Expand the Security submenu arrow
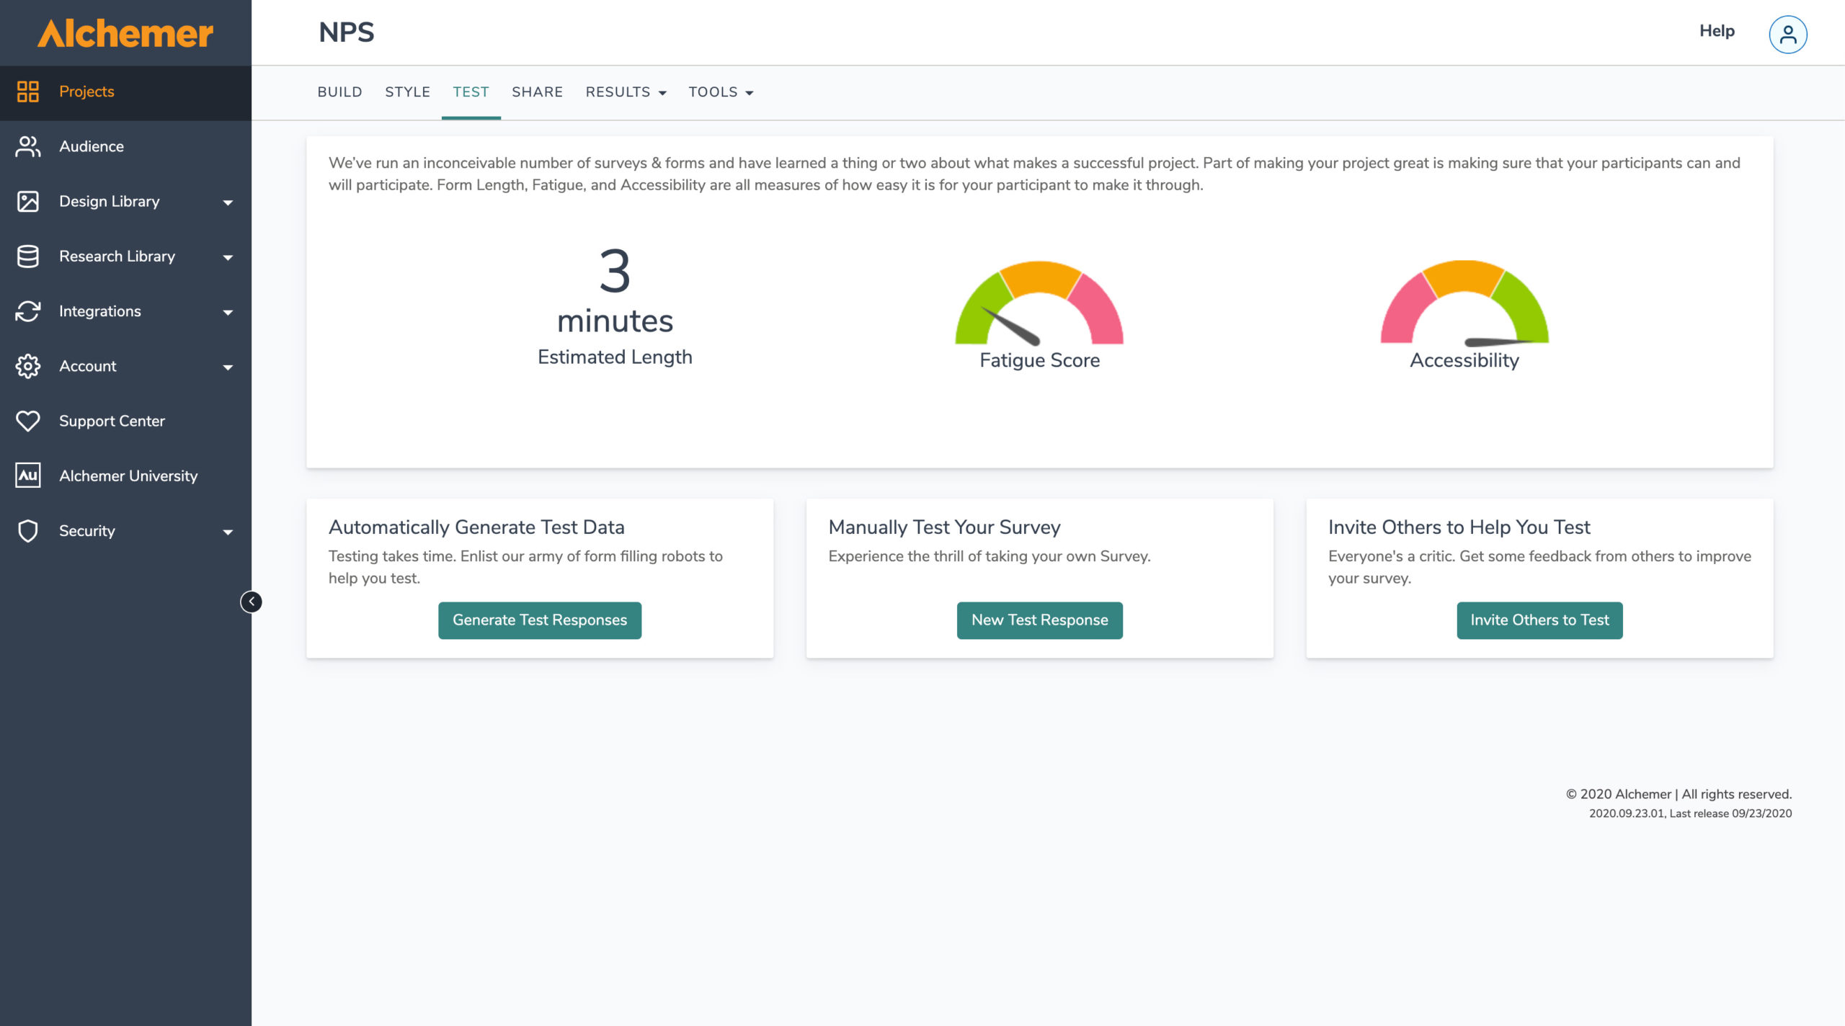The image size is (1845, 1026). [228, 532]
